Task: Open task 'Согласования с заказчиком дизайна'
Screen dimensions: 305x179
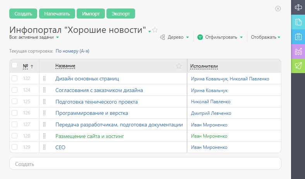Action: 99,90
